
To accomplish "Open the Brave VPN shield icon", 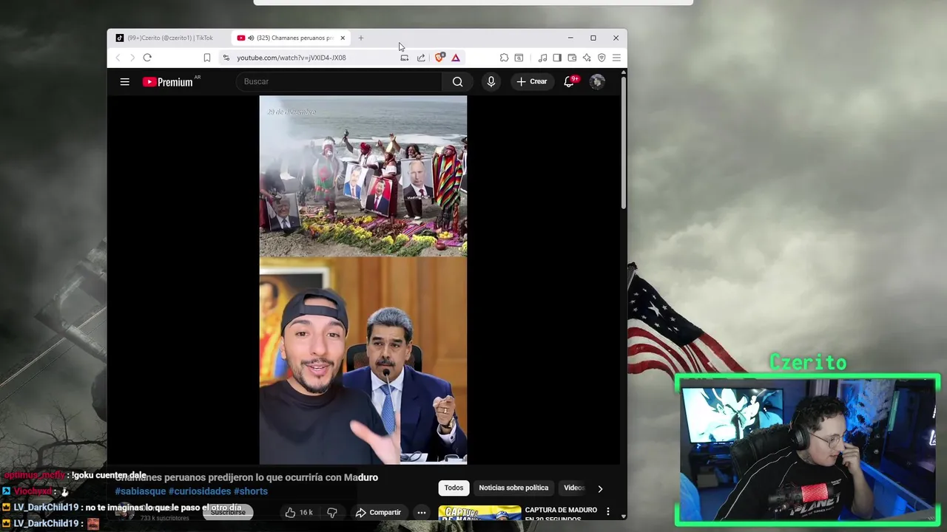I will (x=601, y=58).
